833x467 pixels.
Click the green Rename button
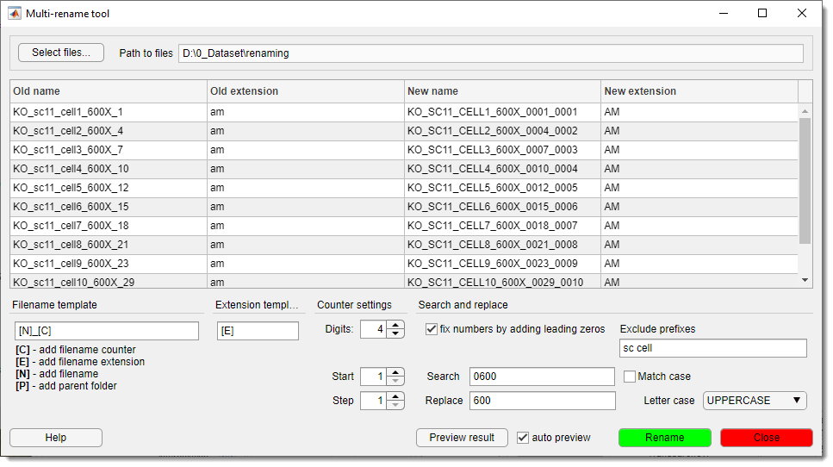pos(664,438)
